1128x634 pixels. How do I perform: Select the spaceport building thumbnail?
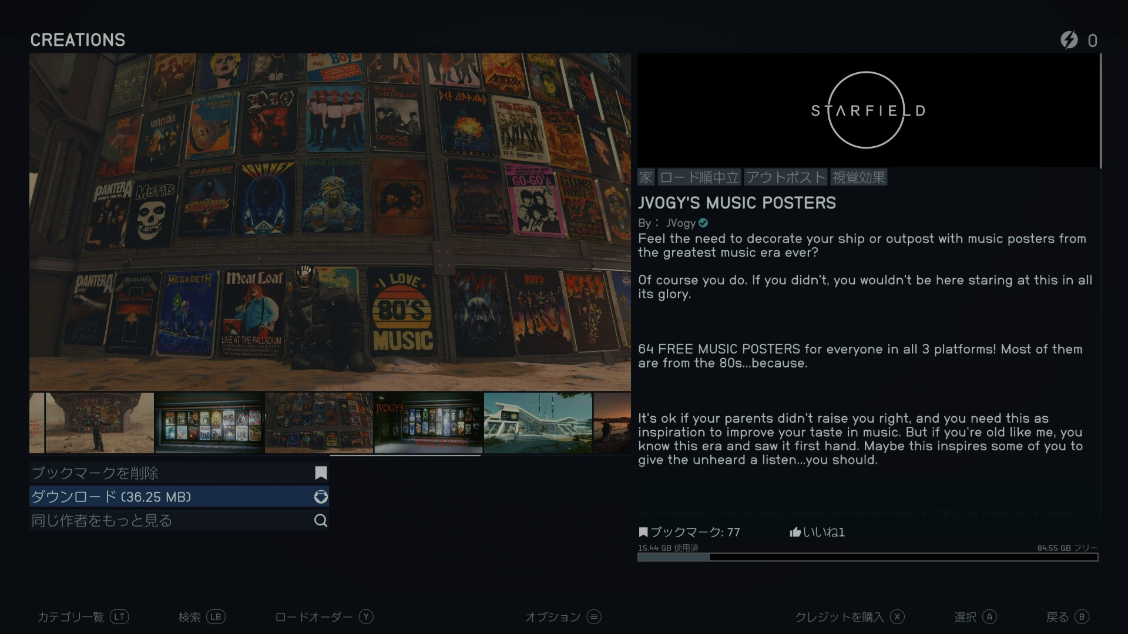pyautogui.click(x=538, y=423)
